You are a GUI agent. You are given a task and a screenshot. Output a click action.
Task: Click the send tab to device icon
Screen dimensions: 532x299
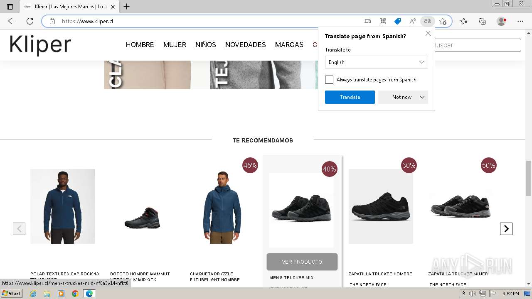tap(368, 21)
